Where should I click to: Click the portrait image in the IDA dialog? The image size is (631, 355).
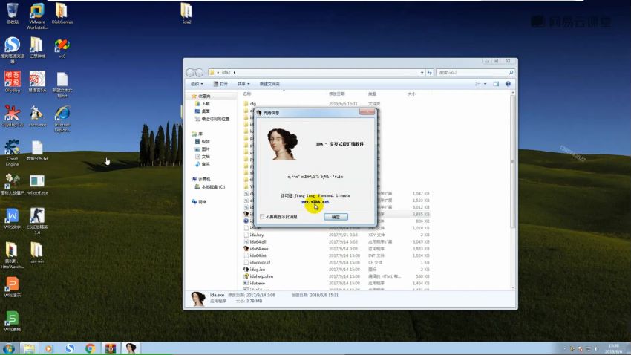click(x=283, y=144)
